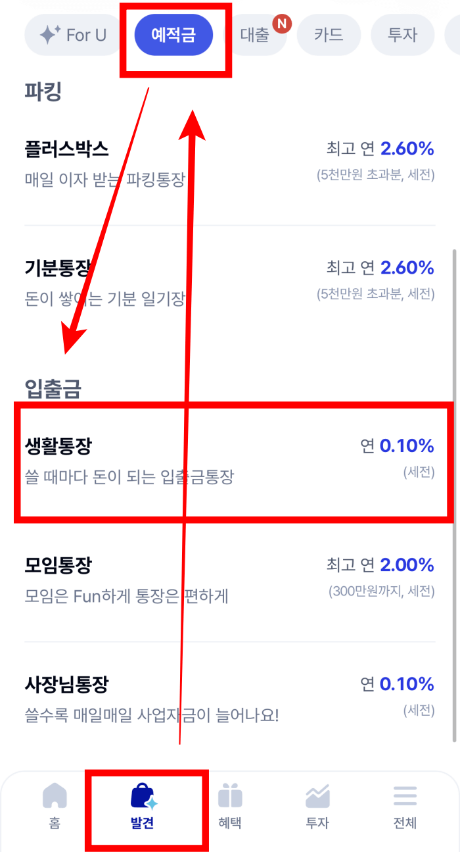Switch to the For U tab
Screen dimensions: 460x852
pyautogui.click(x=72, y=35)
